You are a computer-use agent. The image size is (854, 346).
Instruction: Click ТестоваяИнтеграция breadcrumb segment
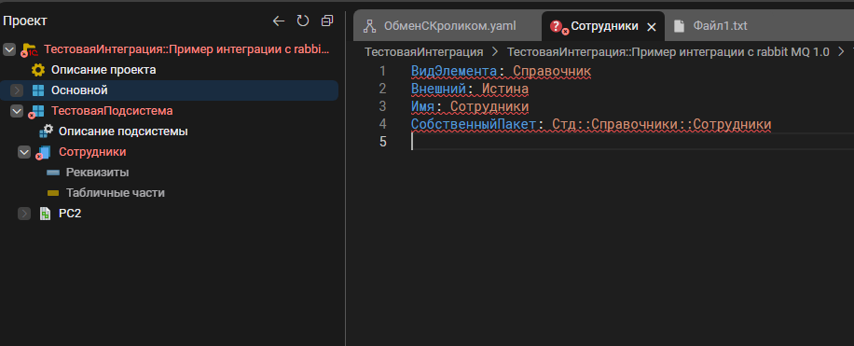[423, 52]
